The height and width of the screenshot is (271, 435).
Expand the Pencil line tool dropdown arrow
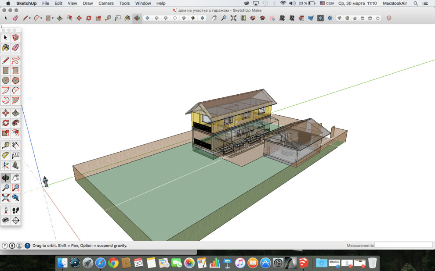point(29,18)
